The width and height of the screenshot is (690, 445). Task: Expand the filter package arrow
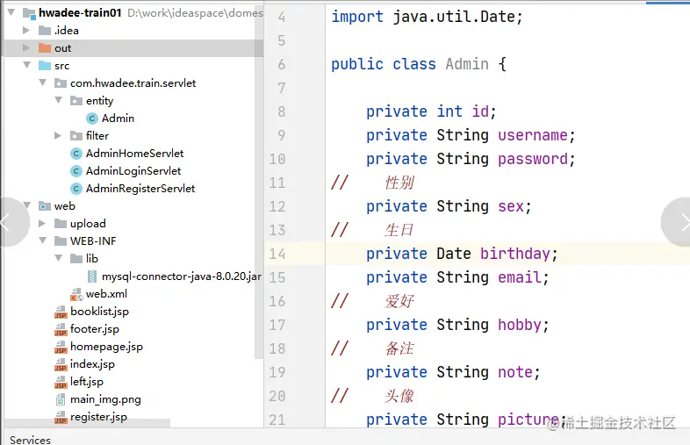58,135
